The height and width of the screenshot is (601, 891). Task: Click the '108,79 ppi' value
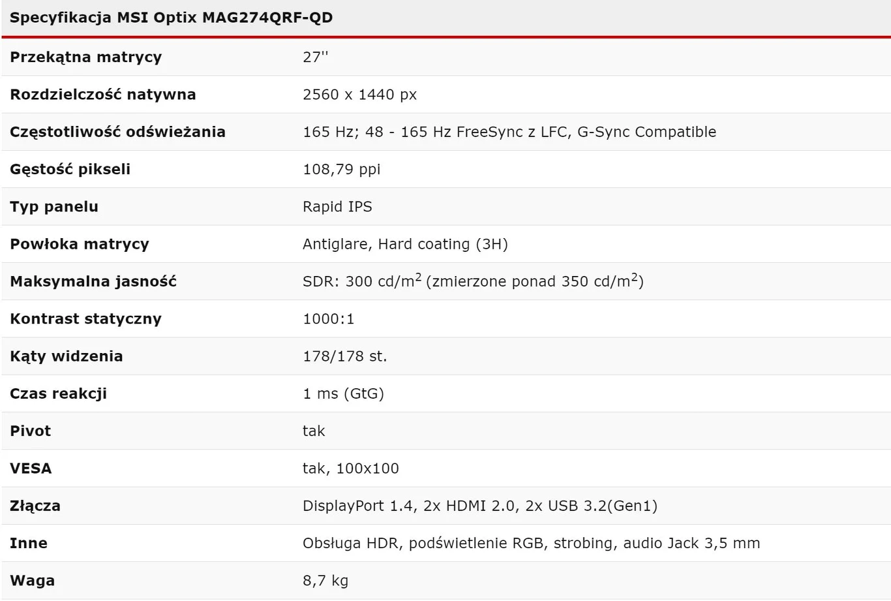tap(341, 169)
